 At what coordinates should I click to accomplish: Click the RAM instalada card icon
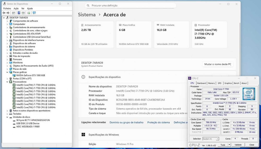pos(158,25)
